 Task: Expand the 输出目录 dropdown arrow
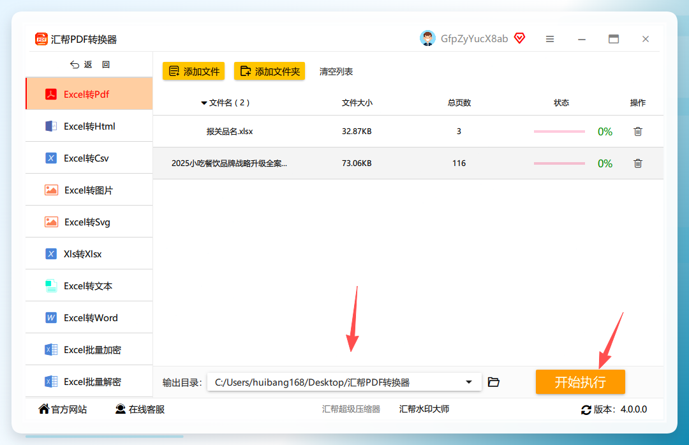point(469,382)
